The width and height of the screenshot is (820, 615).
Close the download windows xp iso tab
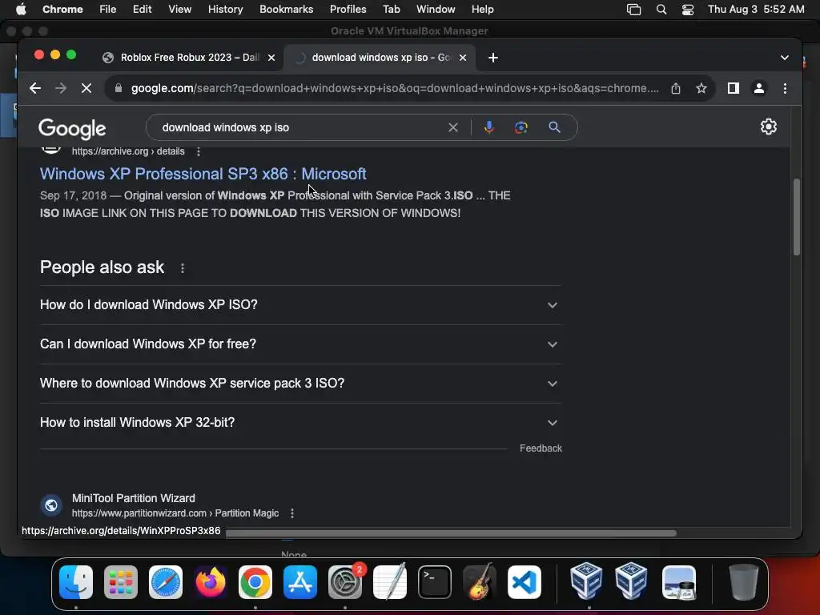[x=462, y=58]
